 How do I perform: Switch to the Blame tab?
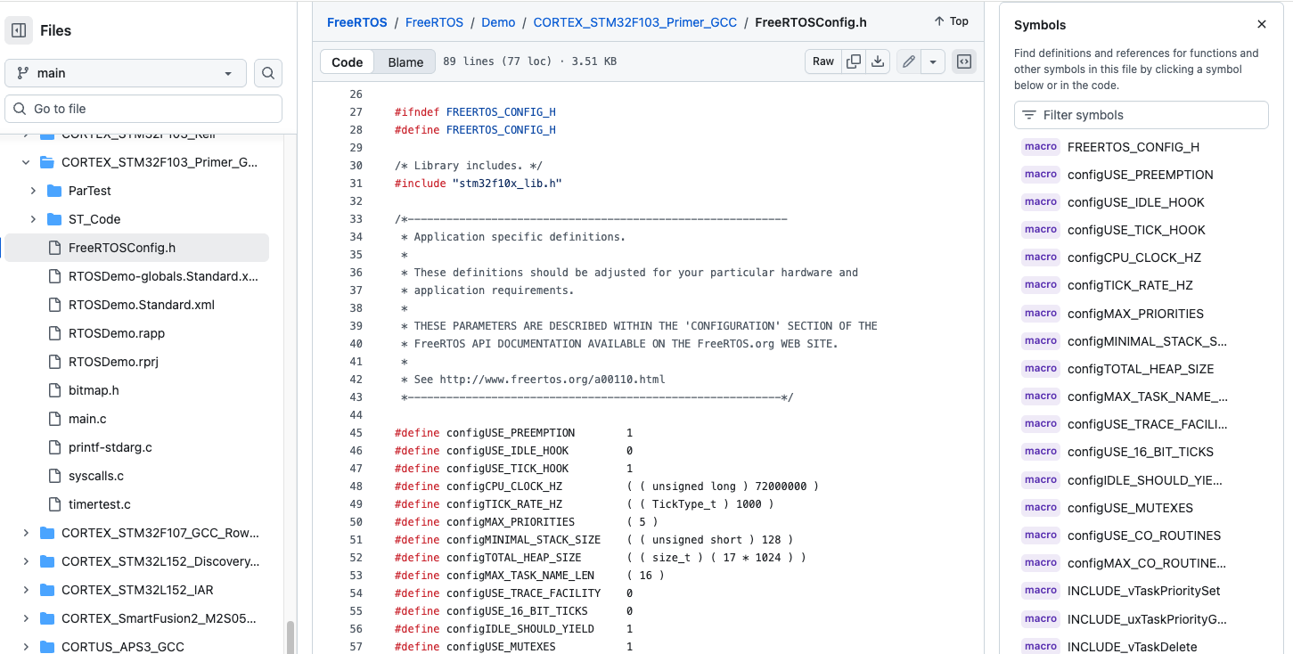pos(405,61)
